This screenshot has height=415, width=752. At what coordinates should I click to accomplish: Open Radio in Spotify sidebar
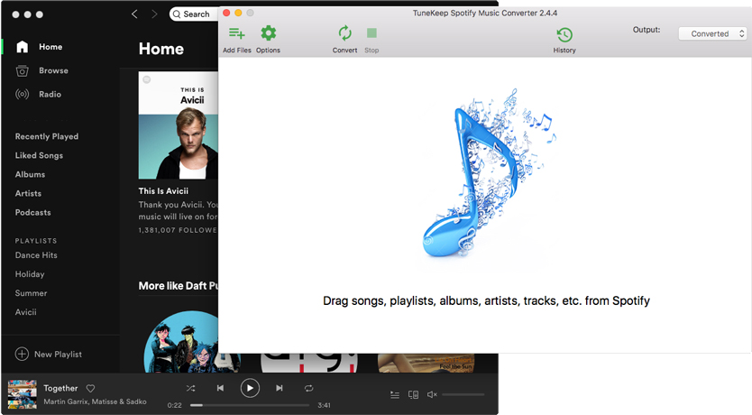click(x=50, y=94)
